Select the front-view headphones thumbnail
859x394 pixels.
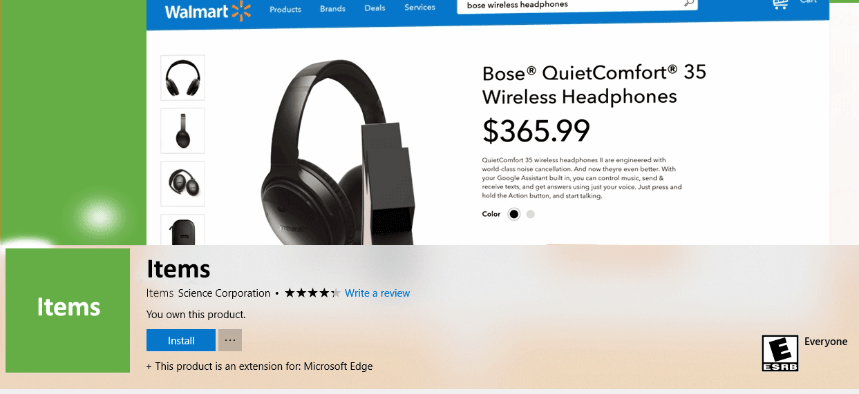tap(182, 77)
